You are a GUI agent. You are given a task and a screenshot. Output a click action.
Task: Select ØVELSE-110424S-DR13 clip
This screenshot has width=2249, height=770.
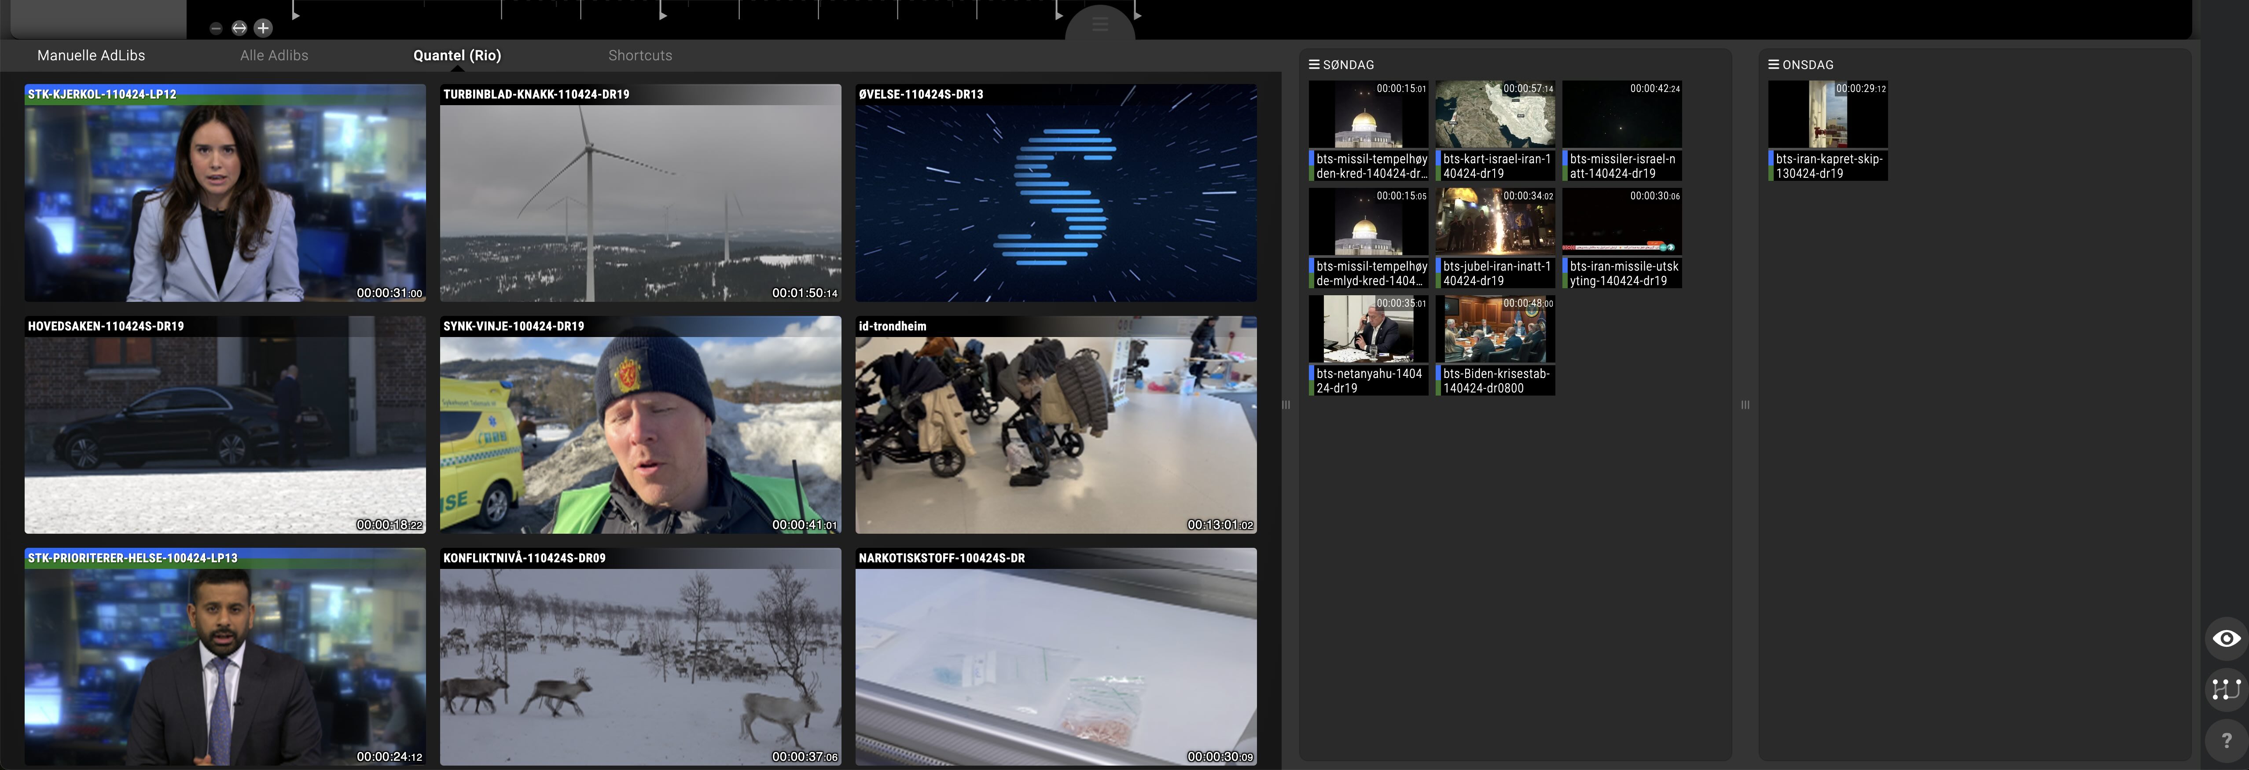pyautogui.click(x=1056, y=193)
